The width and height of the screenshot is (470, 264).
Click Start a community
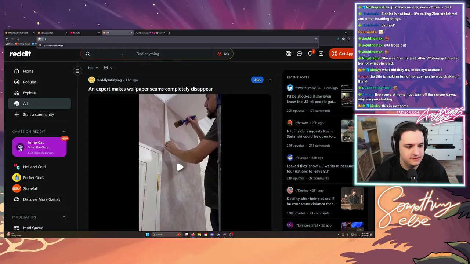(x=39, y=114)
